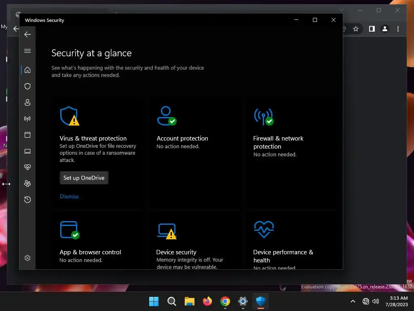Open Virus & threat protection shield in sidebar
This screenshot has height=311, width=414.
[27, 86]
